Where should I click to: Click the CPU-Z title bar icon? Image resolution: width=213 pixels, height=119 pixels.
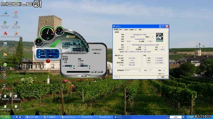click(x=114, y=26)
